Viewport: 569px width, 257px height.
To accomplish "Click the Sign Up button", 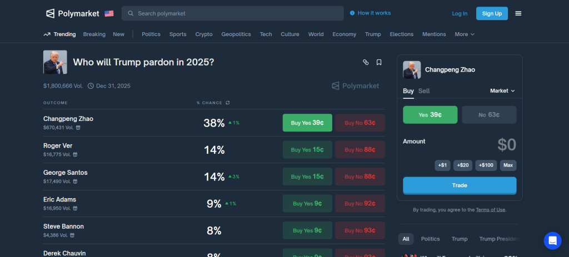I will 492,13.
